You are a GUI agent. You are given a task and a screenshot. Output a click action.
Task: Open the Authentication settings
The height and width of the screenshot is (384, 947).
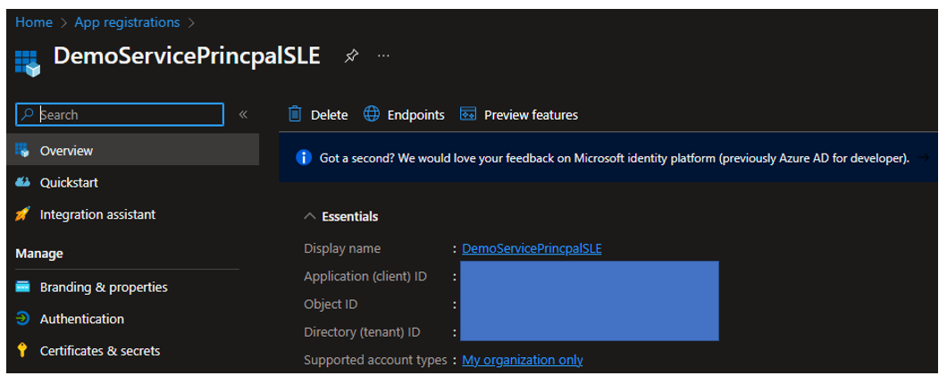pos(82,319)
